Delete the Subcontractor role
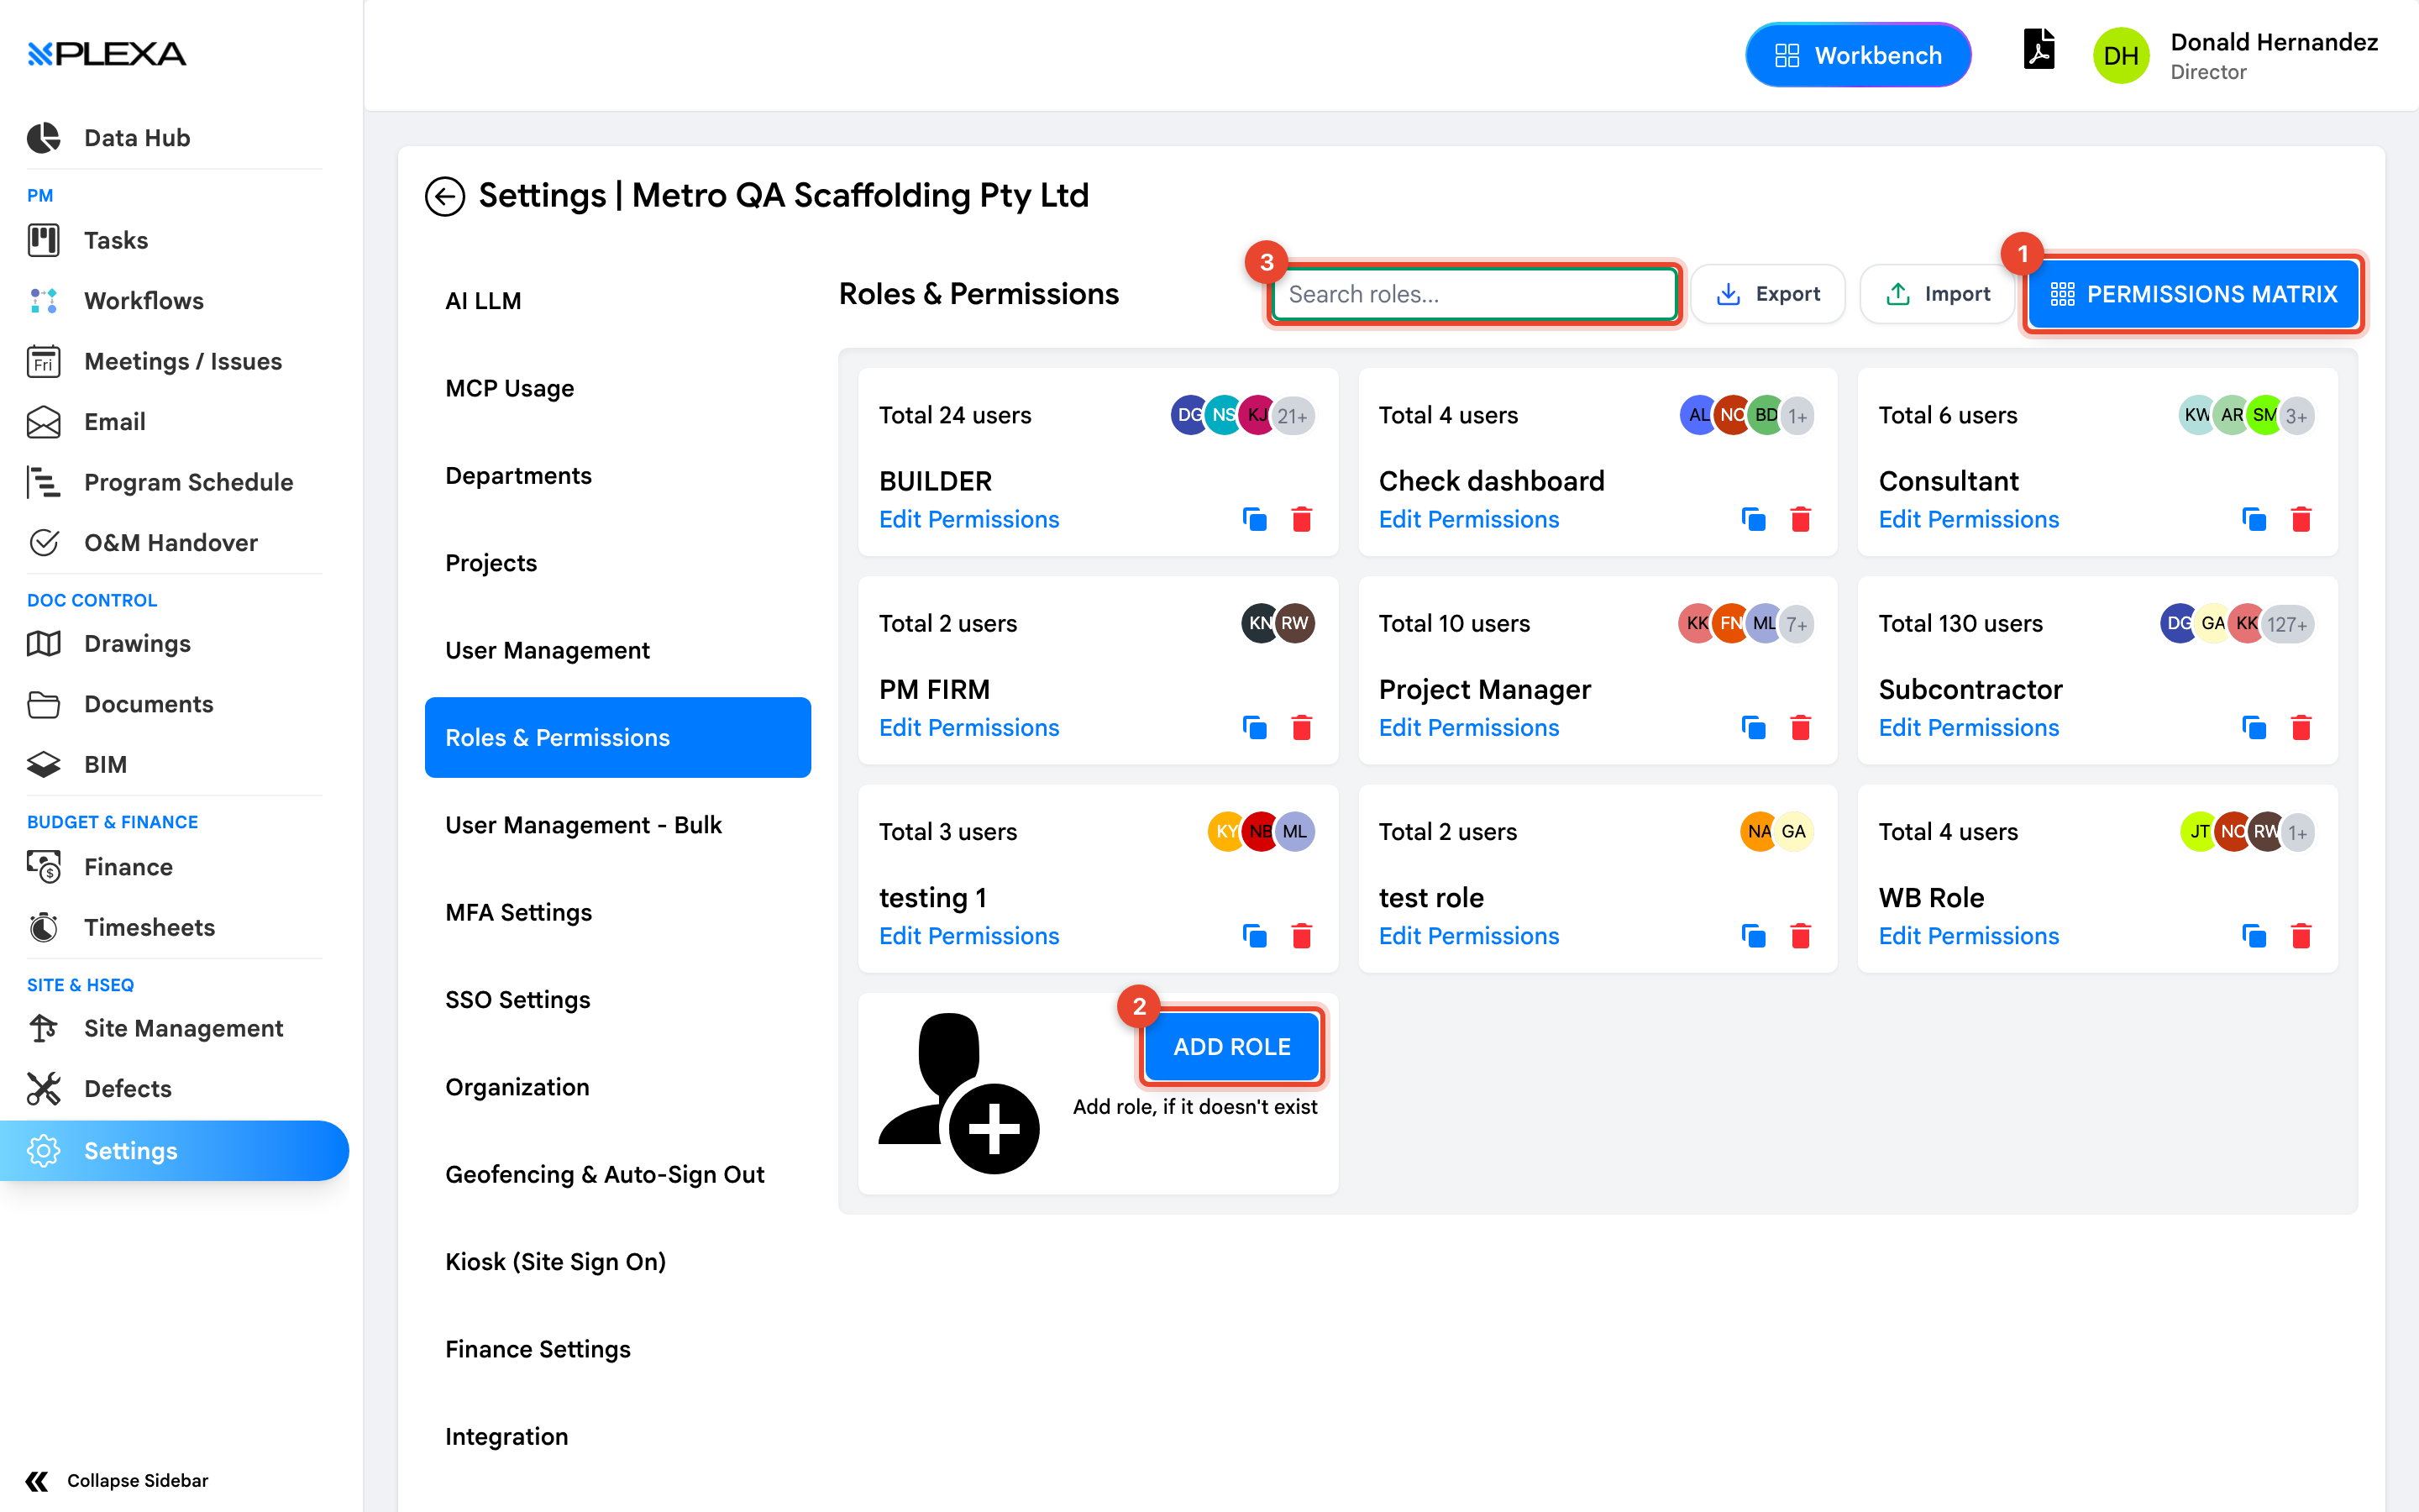Image resolution: width=2419 pixels, height=1512 pixels. (x=2301, y=727)
